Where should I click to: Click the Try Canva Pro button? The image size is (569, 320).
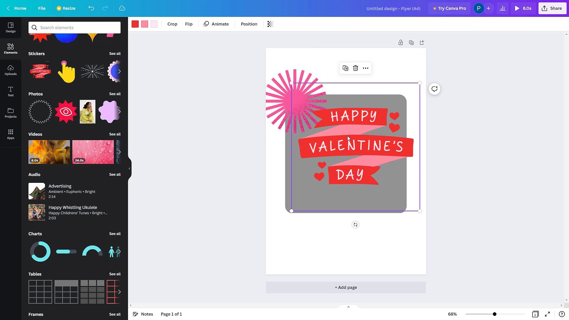click(x=449, y=8)
